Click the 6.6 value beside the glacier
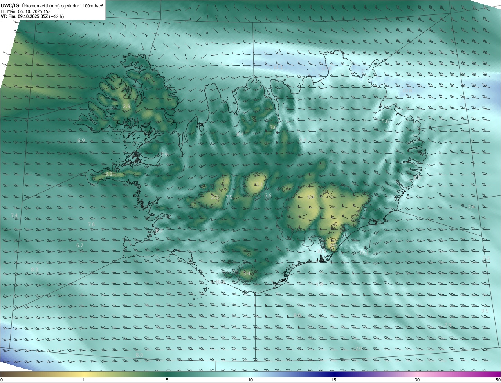The image size is (501, 383). coord(268,195)
